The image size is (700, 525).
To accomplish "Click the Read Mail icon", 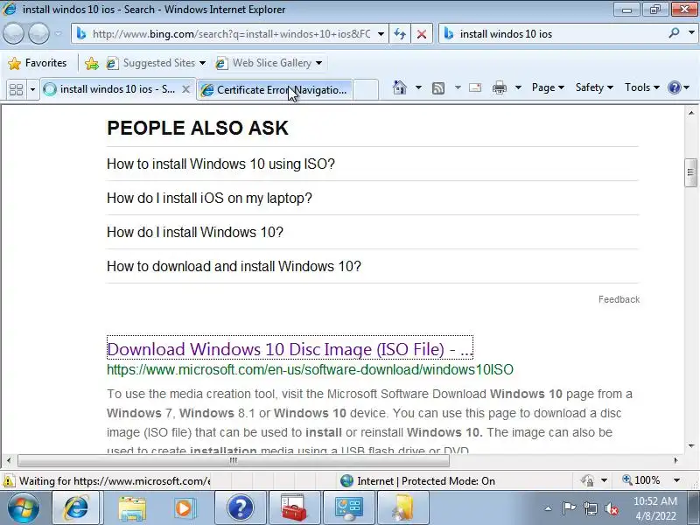I will 475,87.
